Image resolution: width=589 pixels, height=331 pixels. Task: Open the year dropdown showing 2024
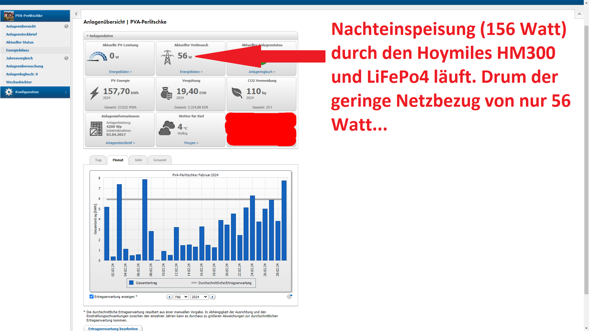pos(199,297)
